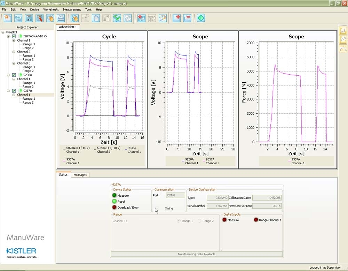This screenshot has width=348, height=271.
Task: Add a worksheet with the red-plus chart icon
Action: tap(177, 18)
